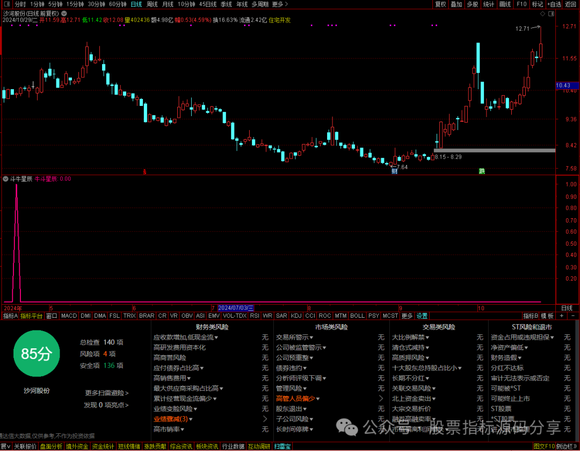
Task: Open the 扫雷宝 bottom tab
Action: click(282, 447)
